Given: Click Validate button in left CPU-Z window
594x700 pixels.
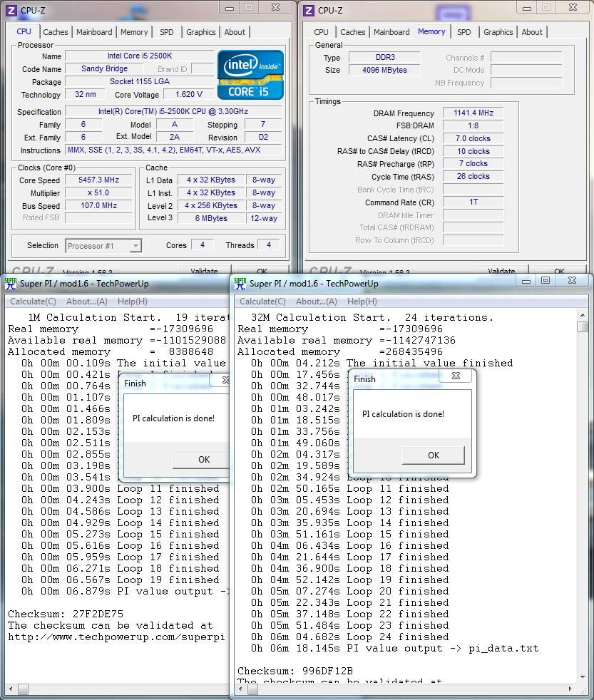Looking at the screenshot, I should [x=205, y=270].
